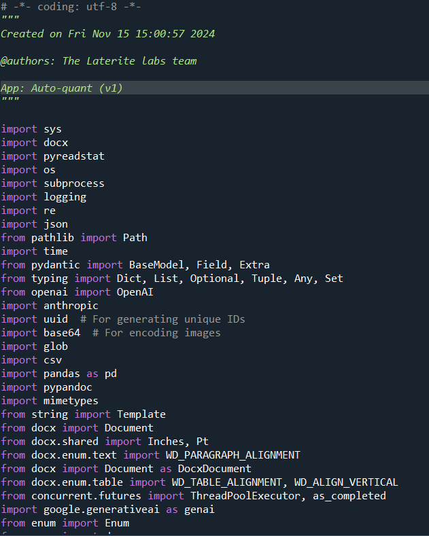This screenshot has width=429, height=536.
Task: Click the word 'mimetypes'
Action: point(71,401)
